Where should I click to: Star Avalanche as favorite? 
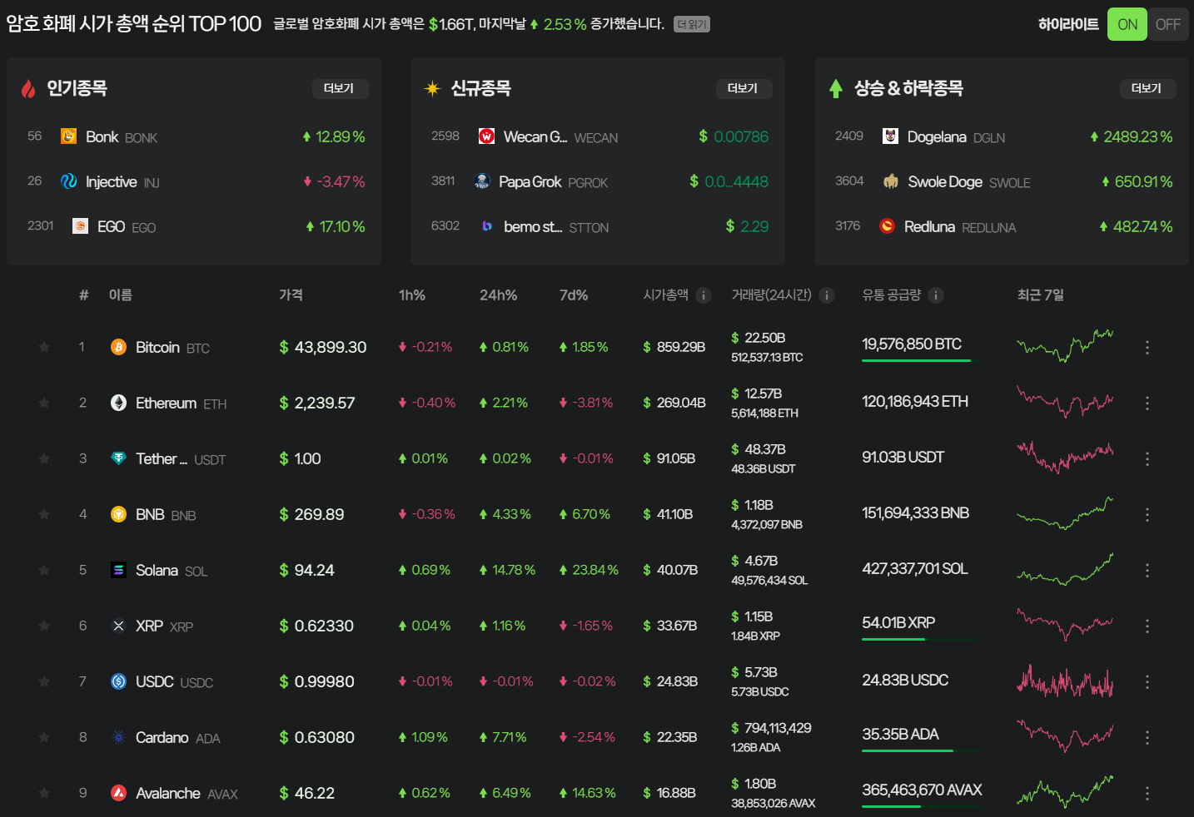(44, 793)
